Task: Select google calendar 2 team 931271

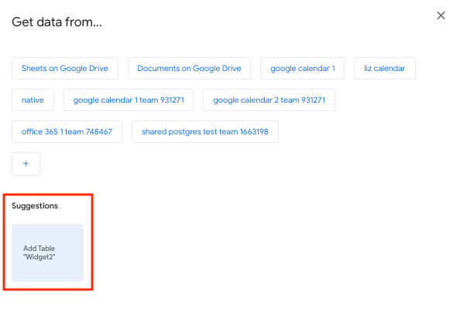Action: click(x=269, y=100)
